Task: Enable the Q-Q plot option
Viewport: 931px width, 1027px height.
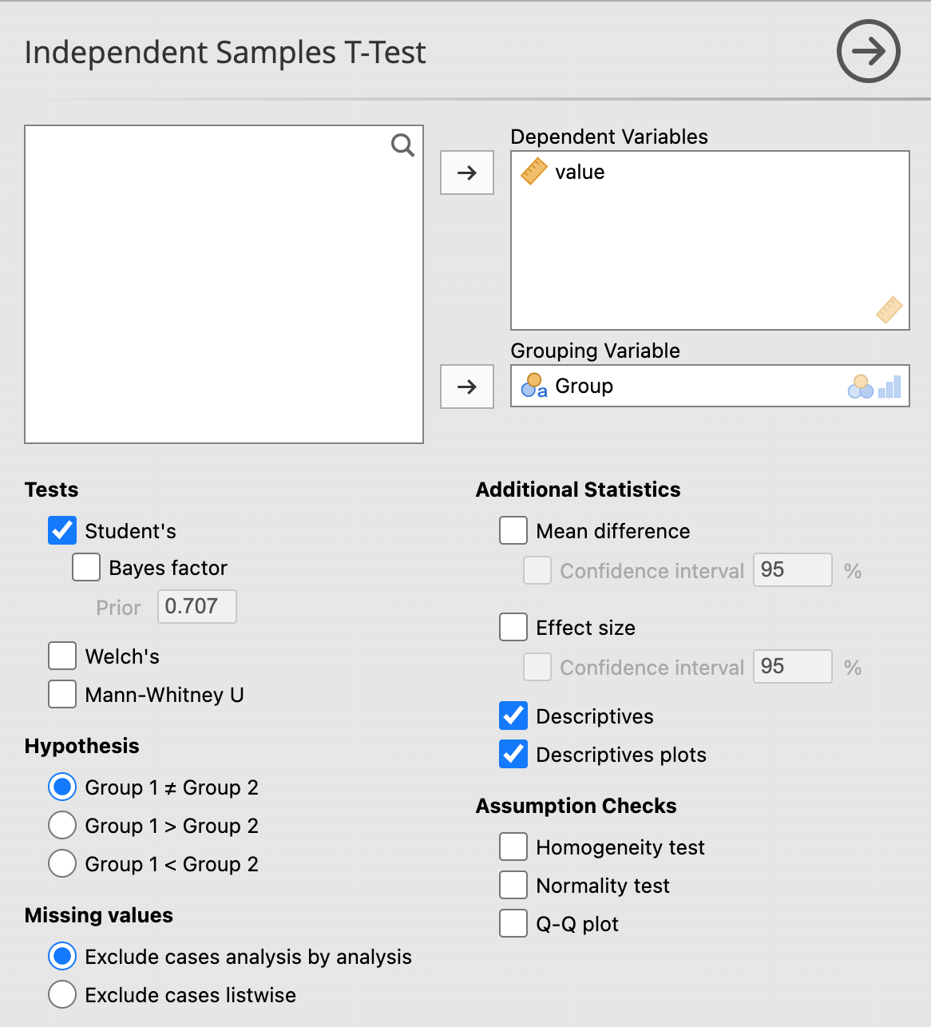Action: click(x=513, y=923)
